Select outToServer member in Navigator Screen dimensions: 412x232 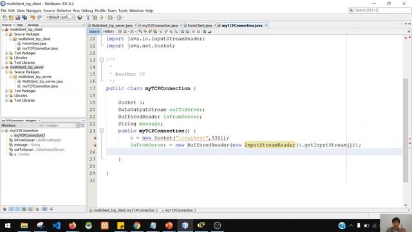point(39,150)
